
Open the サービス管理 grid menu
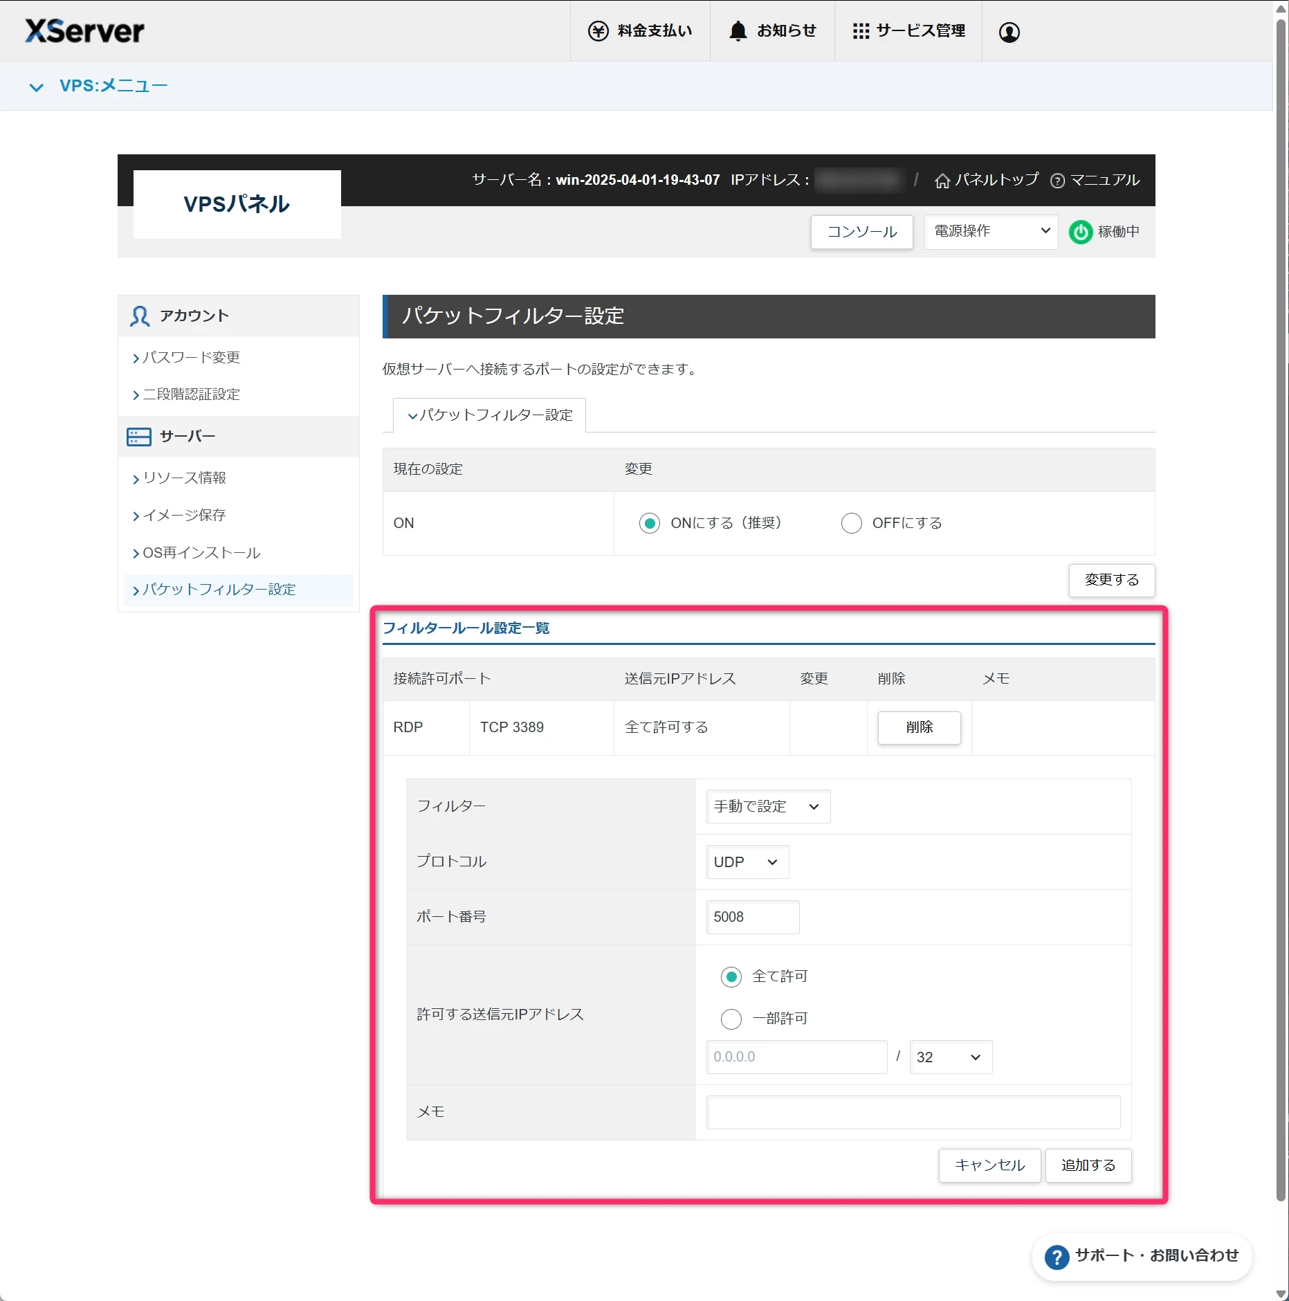pyautogui.click(x=908, y=31)
